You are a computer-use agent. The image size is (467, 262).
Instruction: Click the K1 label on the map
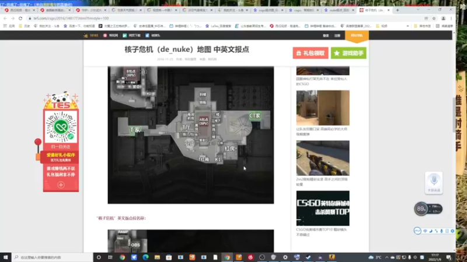coord(218,160)
